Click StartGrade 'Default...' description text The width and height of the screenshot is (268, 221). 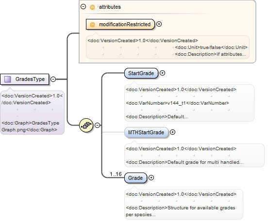click(157, 117)
